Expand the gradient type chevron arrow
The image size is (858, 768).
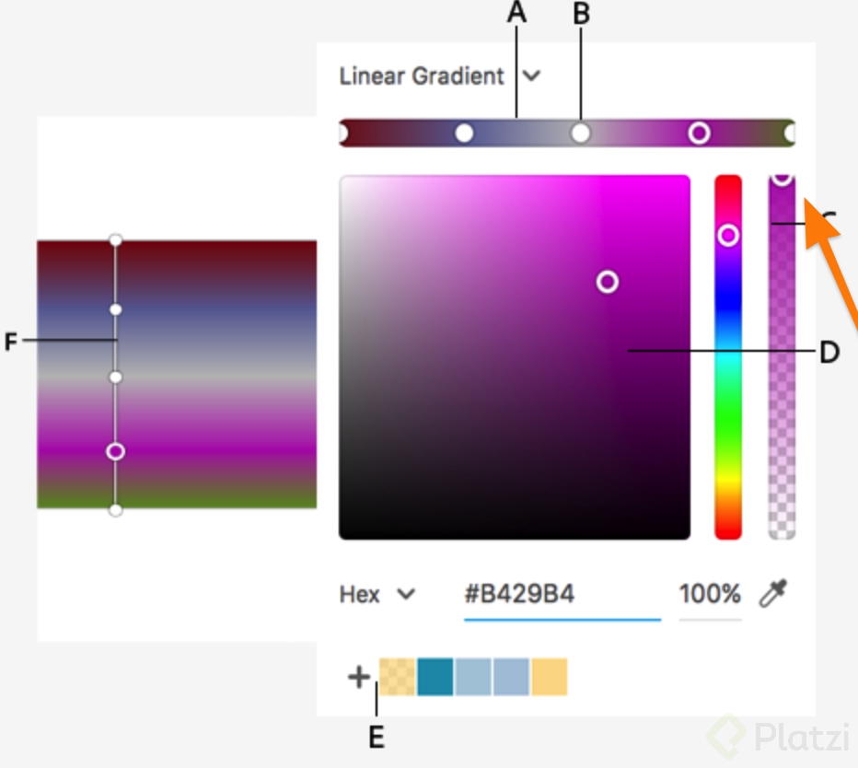coord(530,76)
